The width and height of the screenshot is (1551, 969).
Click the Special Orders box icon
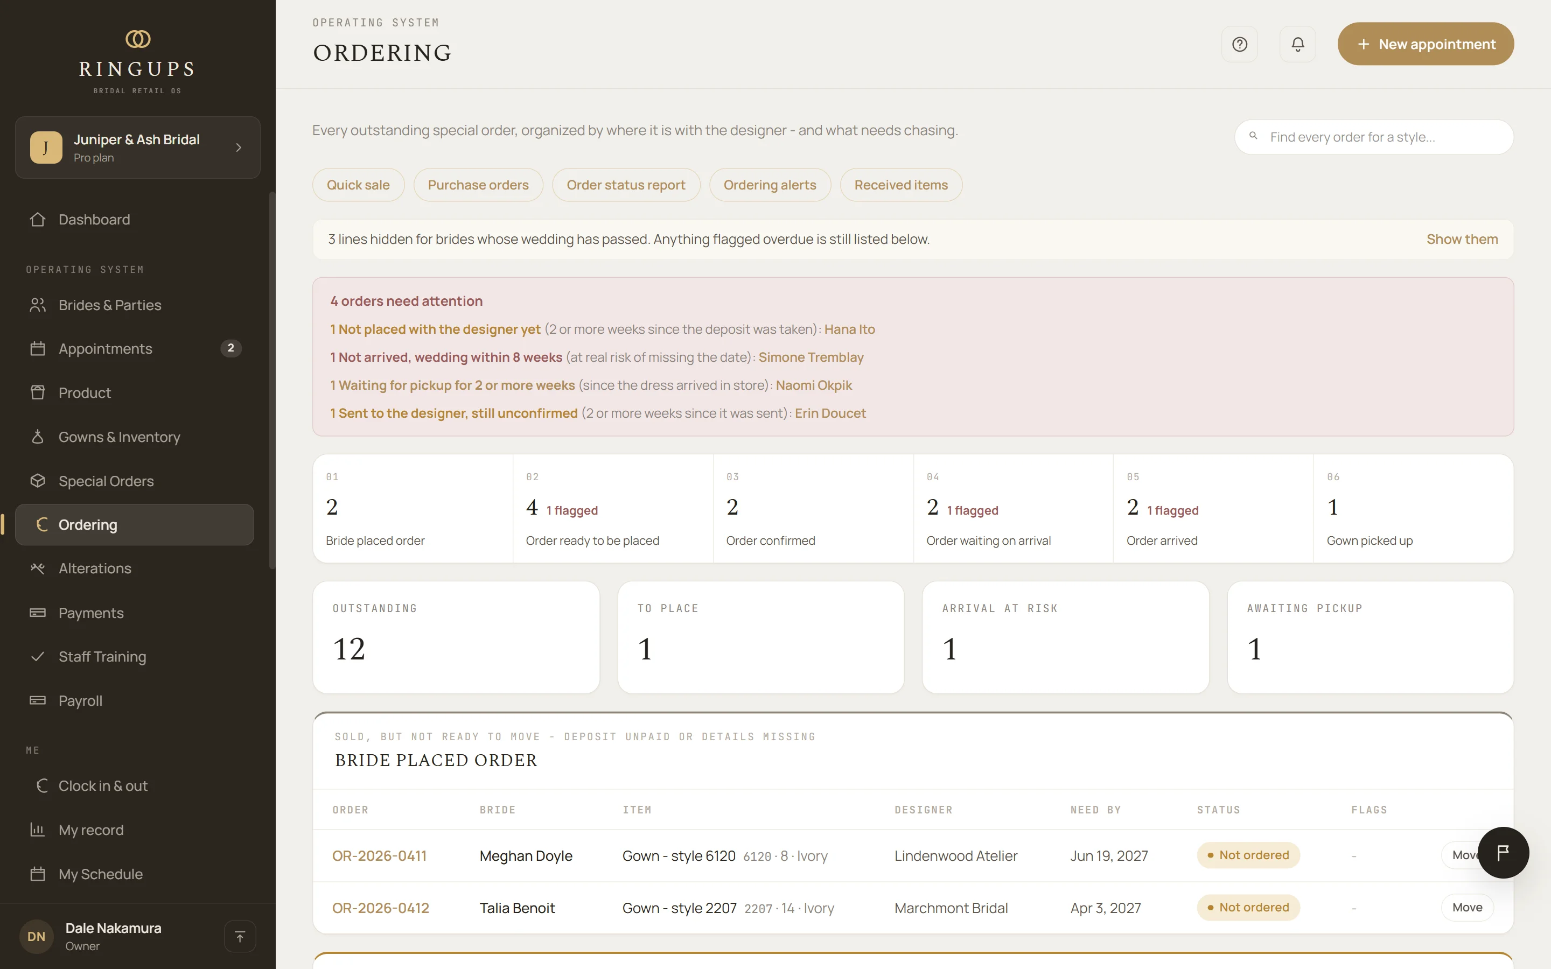(x=38, y=481)
